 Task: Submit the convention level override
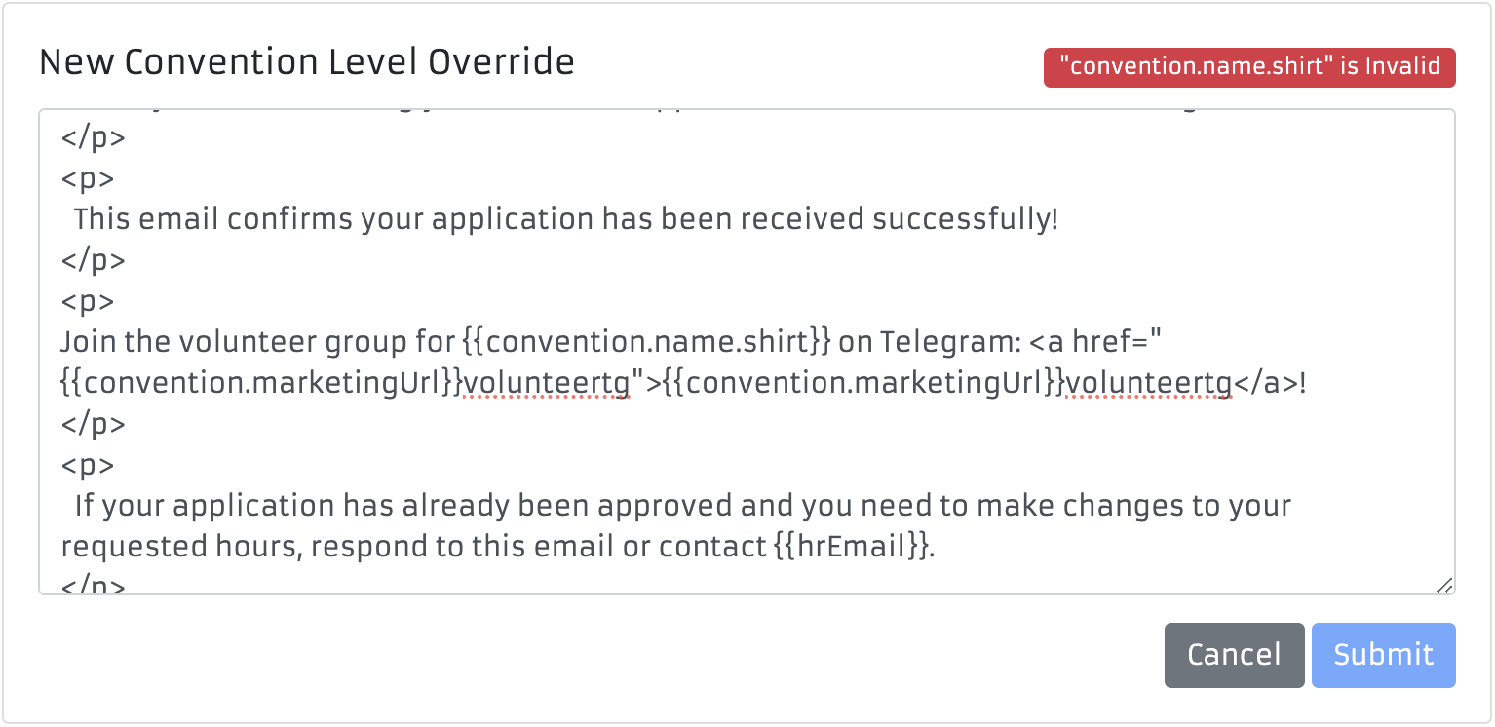click(x=1383, y=655)
